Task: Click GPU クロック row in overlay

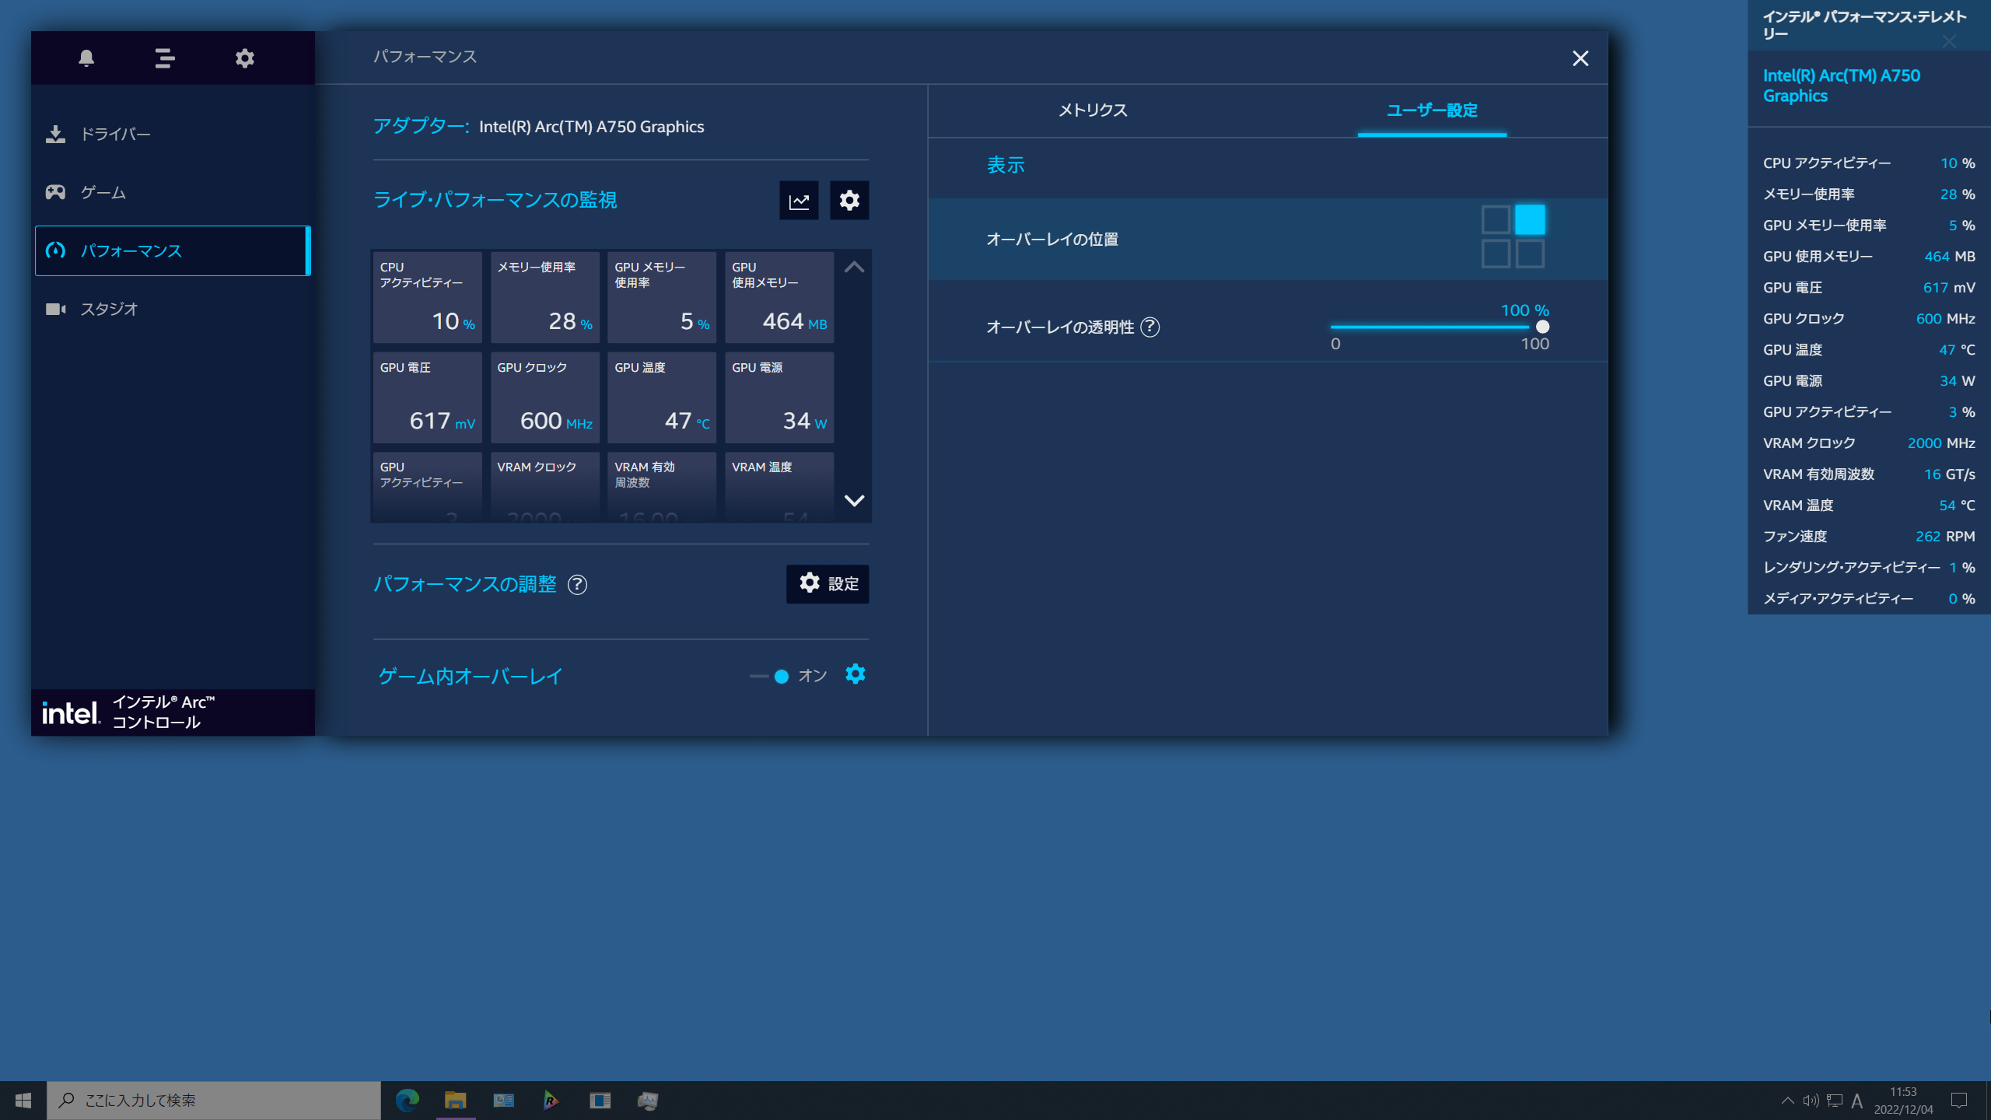Action: tap(1869, 319)
